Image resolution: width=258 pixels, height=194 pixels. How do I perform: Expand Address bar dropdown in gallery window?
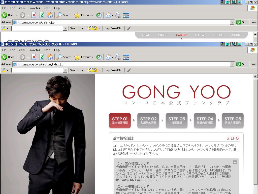tap(232, 22)
